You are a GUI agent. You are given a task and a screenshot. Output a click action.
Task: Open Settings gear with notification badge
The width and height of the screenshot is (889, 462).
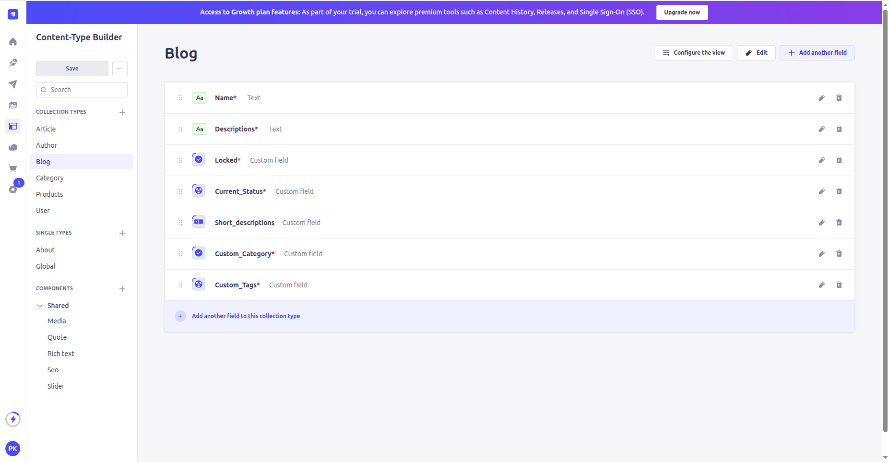point(13,189)
